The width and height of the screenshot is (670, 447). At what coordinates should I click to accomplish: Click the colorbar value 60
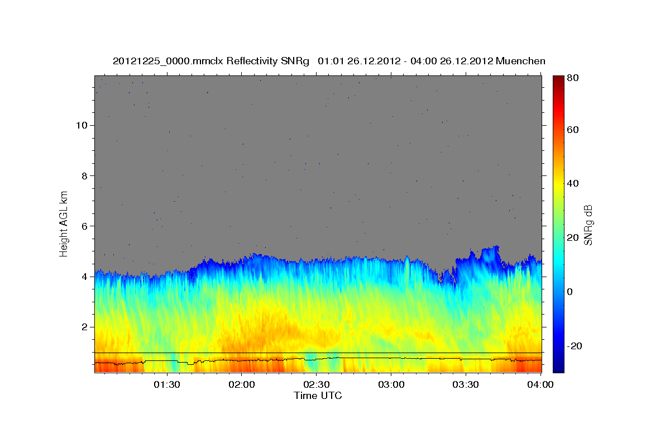[573, 130]
